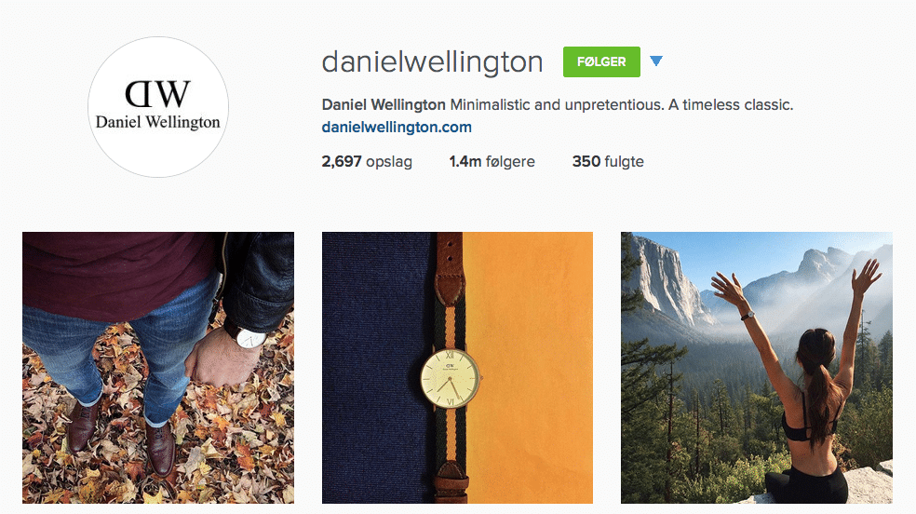Screen dimensions: 916x514
Task: Expand the blue arrow beside FØLGER
Action: pos(656,61)
